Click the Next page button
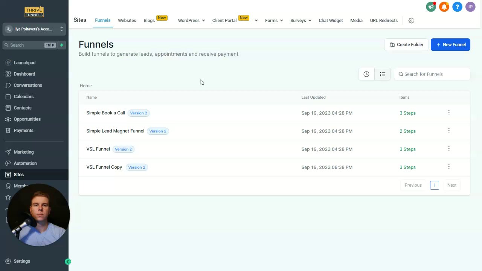The height and width of the screenshot is (271, 482). coord(452,185)
